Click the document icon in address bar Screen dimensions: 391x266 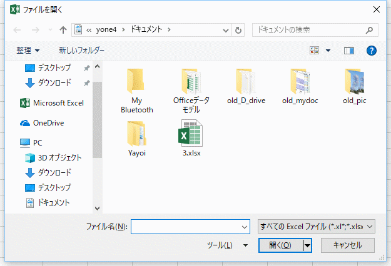[78, 29]
